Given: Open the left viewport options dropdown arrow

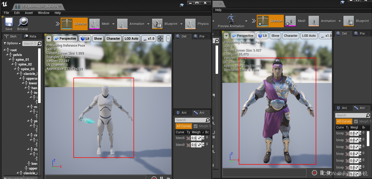Looking at the screenshot, I should point(49,39).
